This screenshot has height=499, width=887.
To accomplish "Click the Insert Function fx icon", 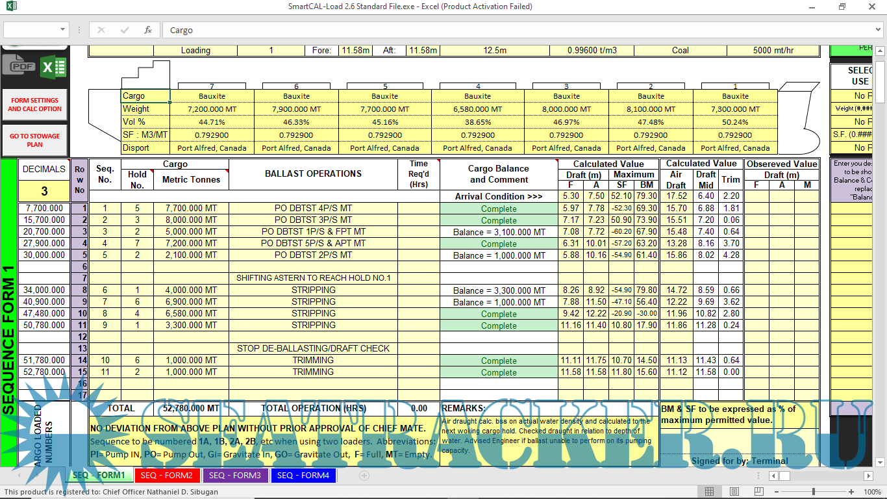I will [147, 30].
